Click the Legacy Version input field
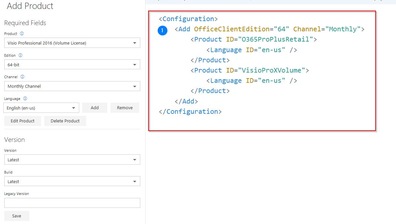Image resolution: width=396 pixels, height=224 pixels. pos(72,203)
